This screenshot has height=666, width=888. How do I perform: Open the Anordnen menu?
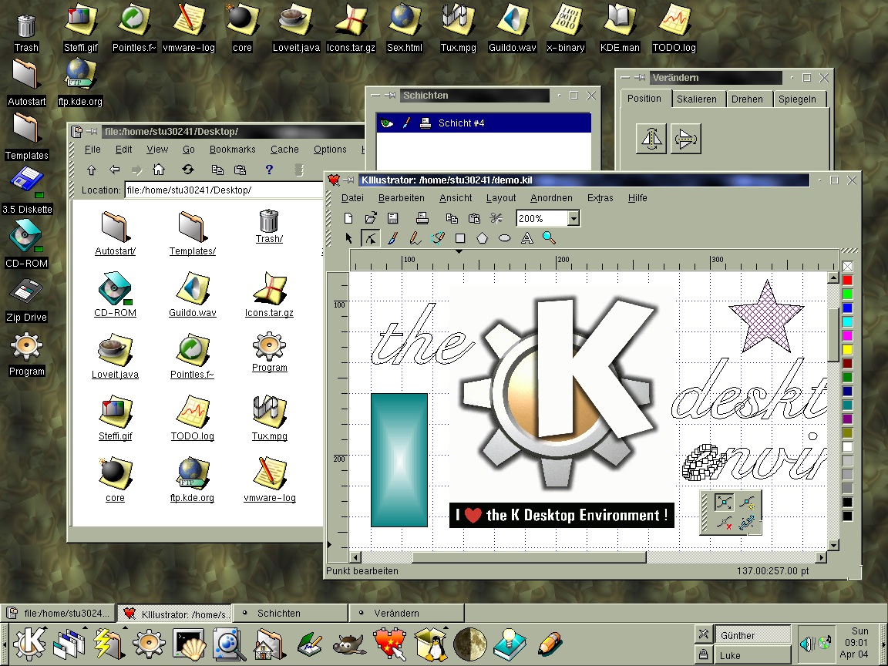tap(551, 198)
